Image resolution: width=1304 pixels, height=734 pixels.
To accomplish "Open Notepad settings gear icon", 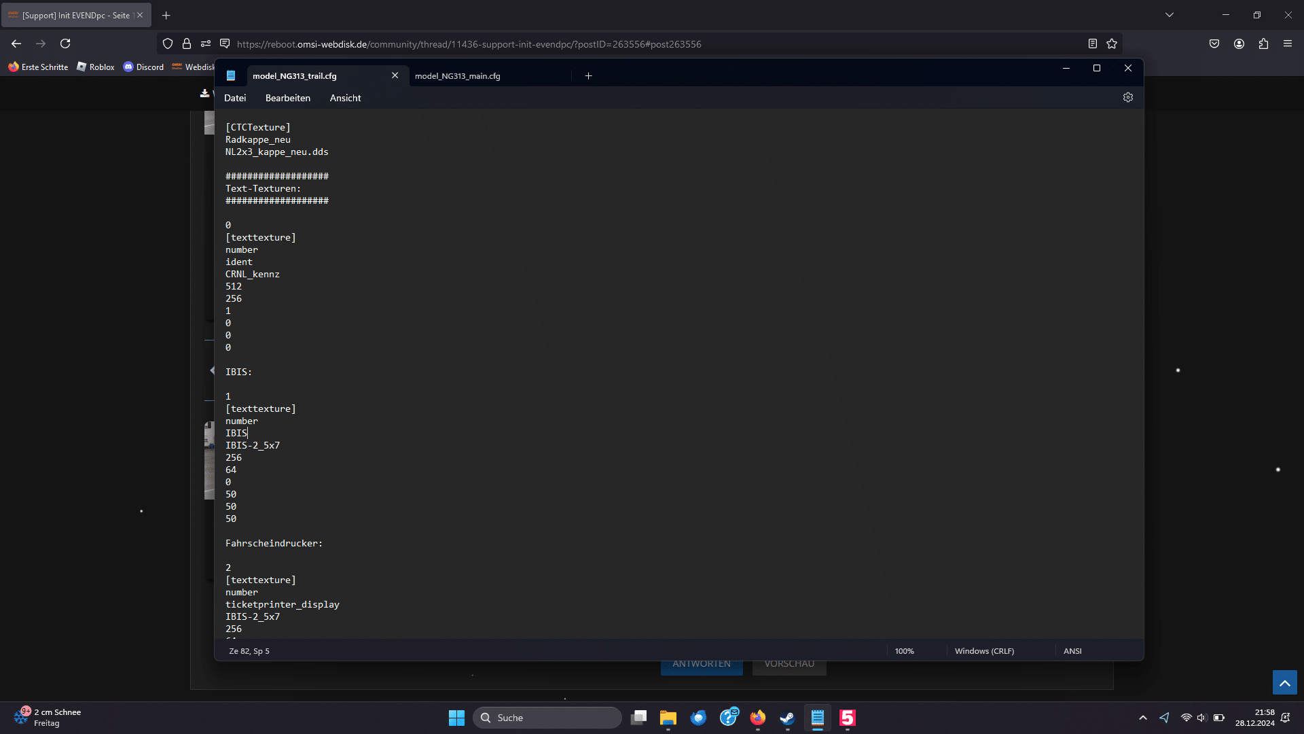I will (1128, 97).
